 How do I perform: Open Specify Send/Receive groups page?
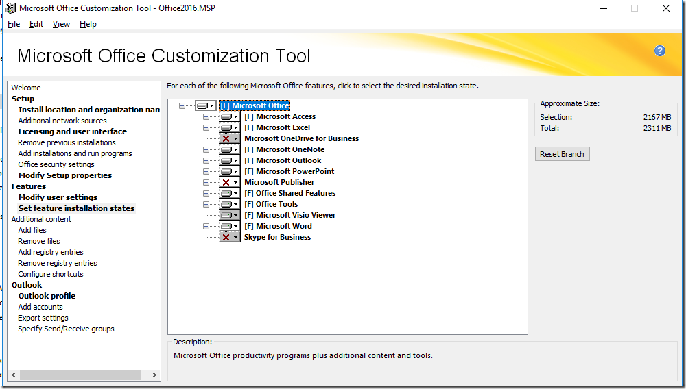click(66, 329)
